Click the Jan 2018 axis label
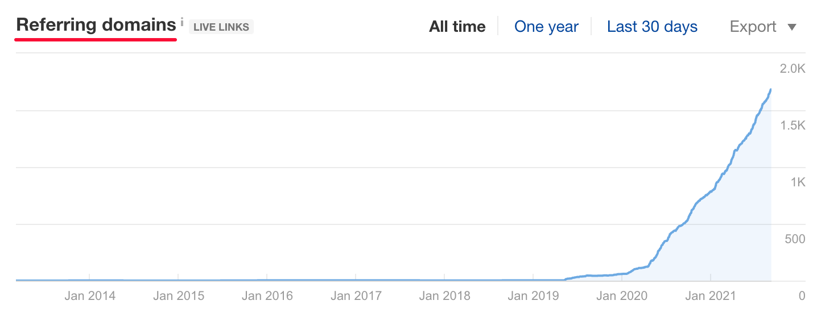Screen dimensions: 817x317 click(445, 296)
